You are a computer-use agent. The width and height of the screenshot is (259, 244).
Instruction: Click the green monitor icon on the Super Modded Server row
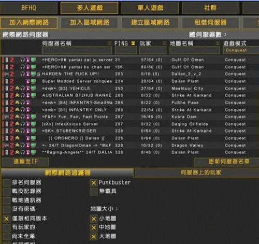click(x=33, y=81)
